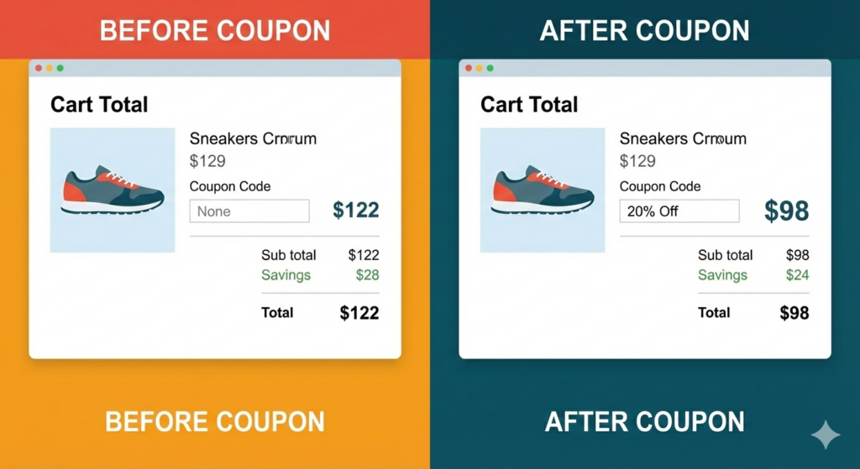Click the large $98 price beside coupon

coord(786,211)
